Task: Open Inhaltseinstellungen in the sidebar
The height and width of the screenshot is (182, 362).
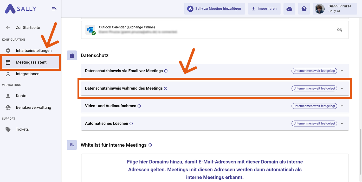Action: (34, 50)
